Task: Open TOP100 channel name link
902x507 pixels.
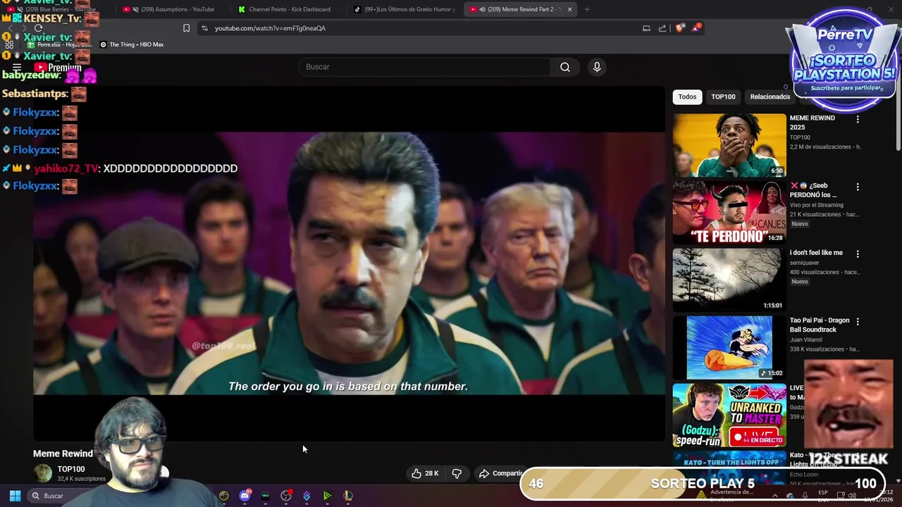Action: [71, 469]
